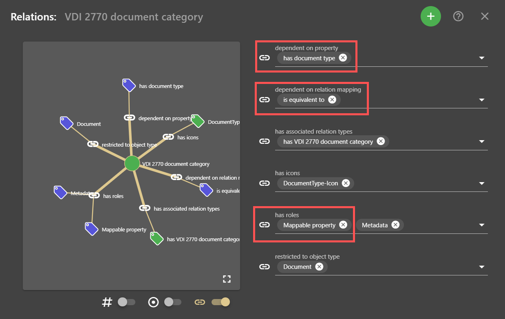The image size is (505, 319).
Task: Click the green add relation plus button
Action: [431, 16]
